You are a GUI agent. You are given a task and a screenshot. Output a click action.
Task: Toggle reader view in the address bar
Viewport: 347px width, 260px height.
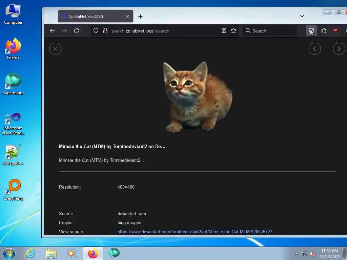[x=224, y=30]
